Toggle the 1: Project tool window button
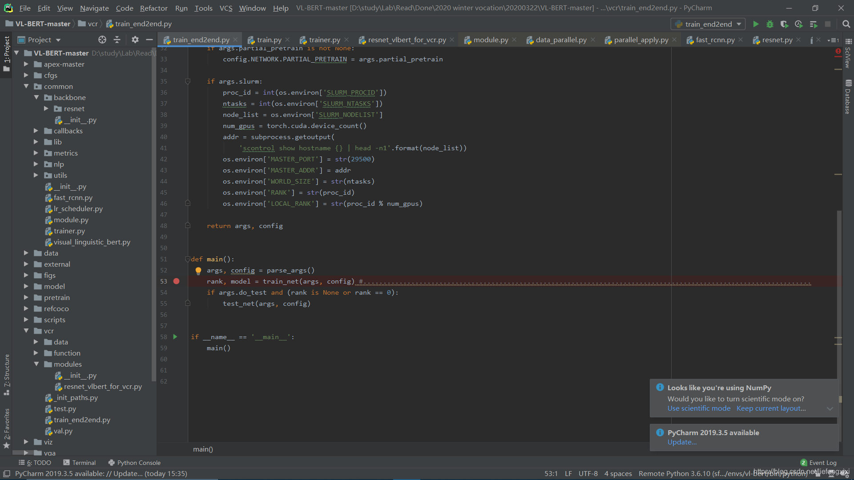The width and height of the screenshot is (854, 480). point(7,54)
